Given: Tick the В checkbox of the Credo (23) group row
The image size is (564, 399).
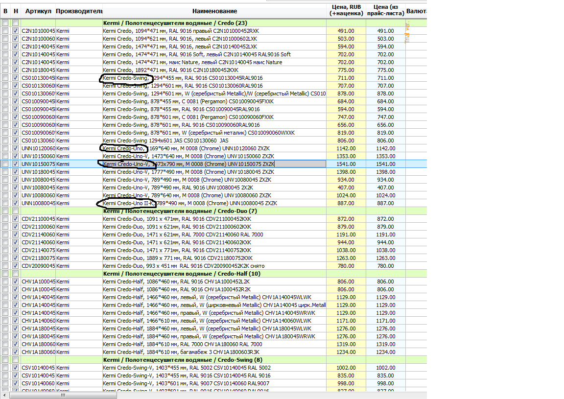Looking at the screenshot, I should click(x=5, y=23).
